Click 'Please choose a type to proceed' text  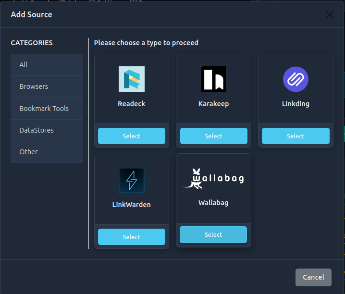(x=146, y=43)
